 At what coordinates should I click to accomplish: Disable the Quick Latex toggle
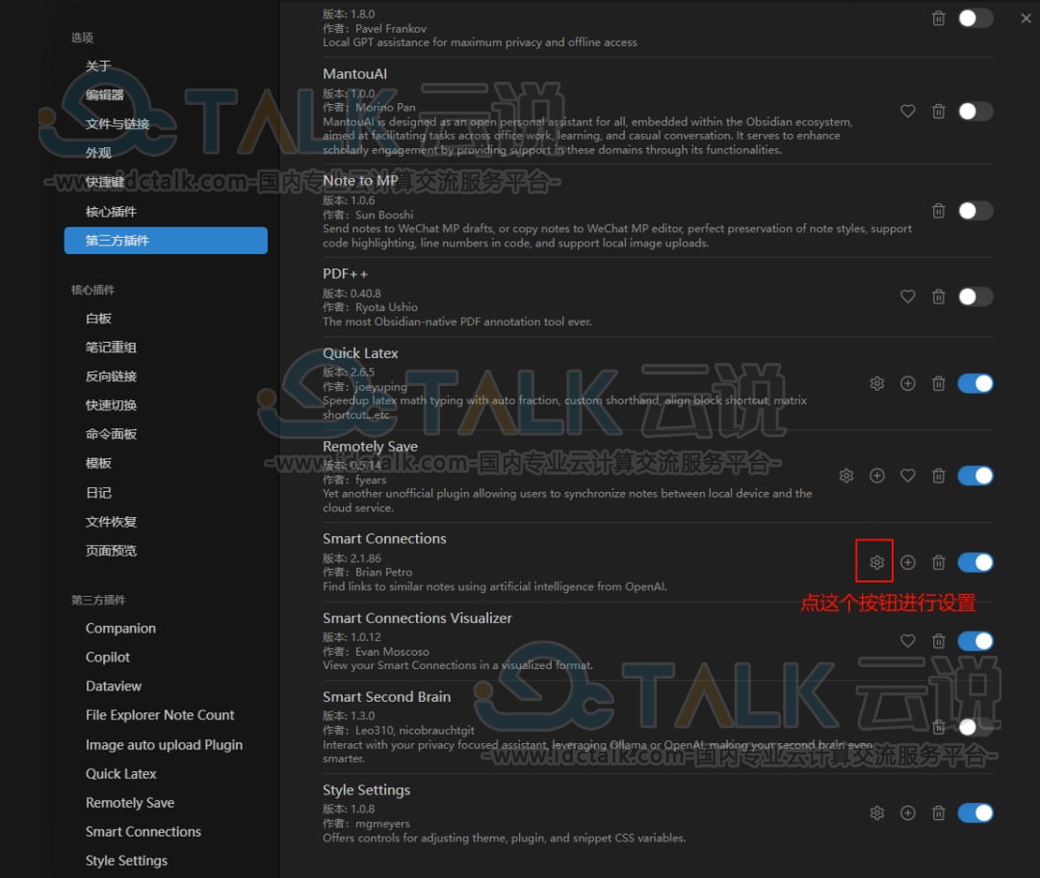pos(975,383)
